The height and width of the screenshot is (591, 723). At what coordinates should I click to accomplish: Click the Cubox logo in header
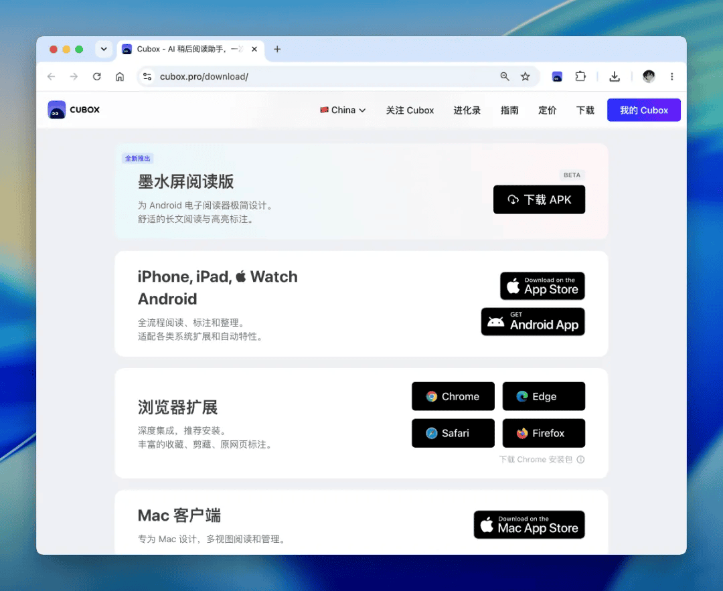pos(74,110)
